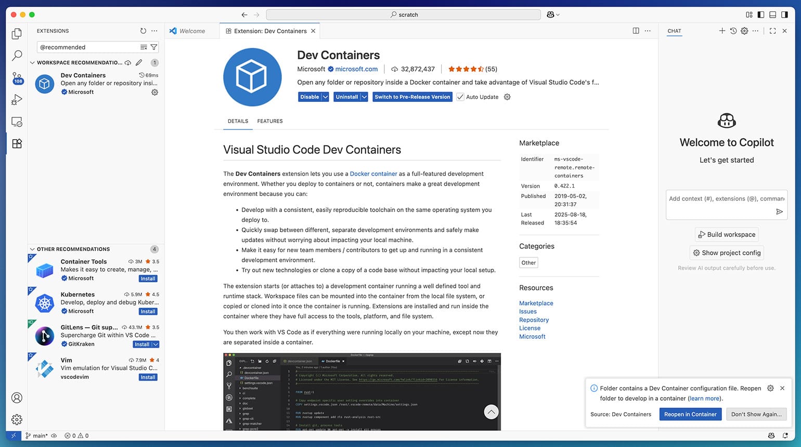Open the Uninstall button dropdown arrow
This screenshot has width=801, height=447.
click(364, 97)
